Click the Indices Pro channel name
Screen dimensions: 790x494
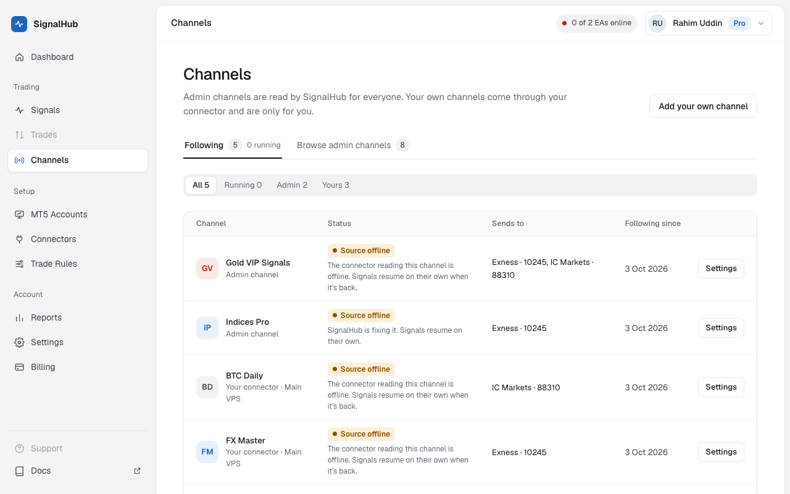coord(247,322)
